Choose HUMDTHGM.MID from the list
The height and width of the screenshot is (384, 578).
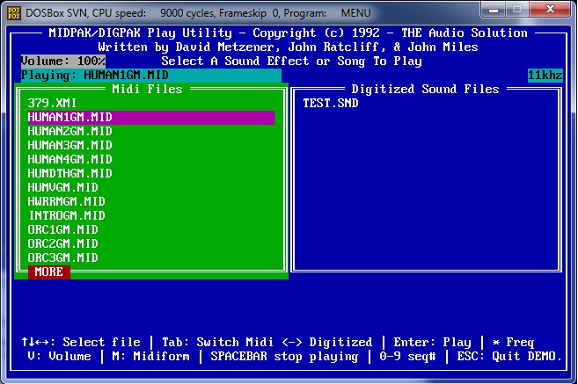[x=70, y=173]
